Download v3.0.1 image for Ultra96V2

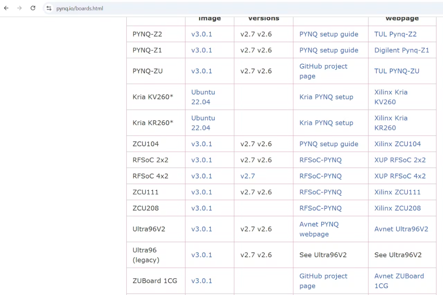201,229
